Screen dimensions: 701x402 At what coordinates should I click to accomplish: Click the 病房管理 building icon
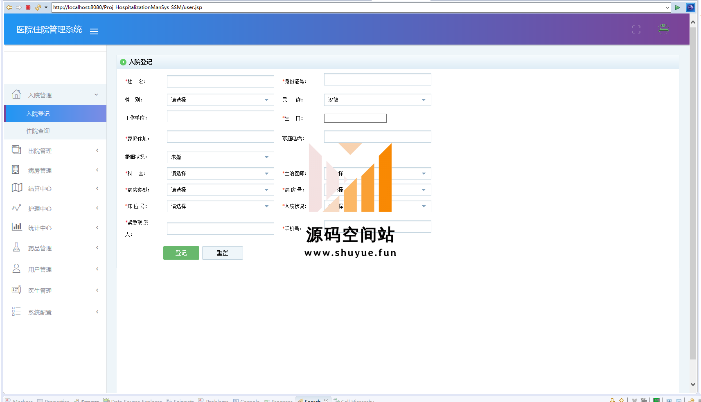pos(16,169)
